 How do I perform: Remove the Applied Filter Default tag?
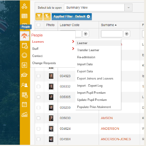tap(88, 17)
